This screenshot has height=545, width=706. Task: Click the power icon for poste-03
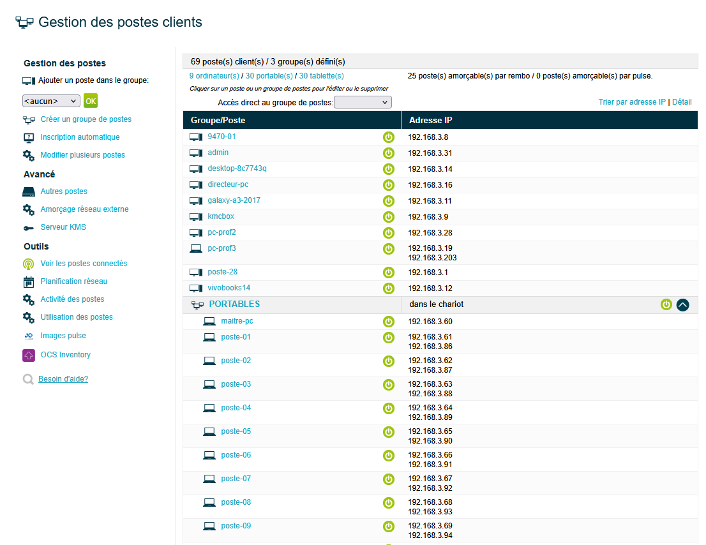(x=389, y=385)
